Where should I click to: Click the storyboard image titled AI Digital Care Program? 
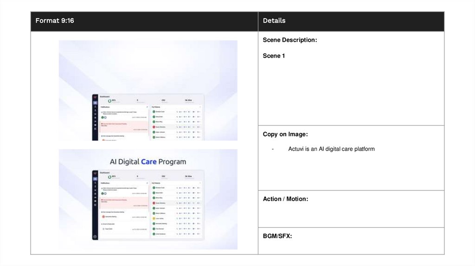[x=148, y=199]
